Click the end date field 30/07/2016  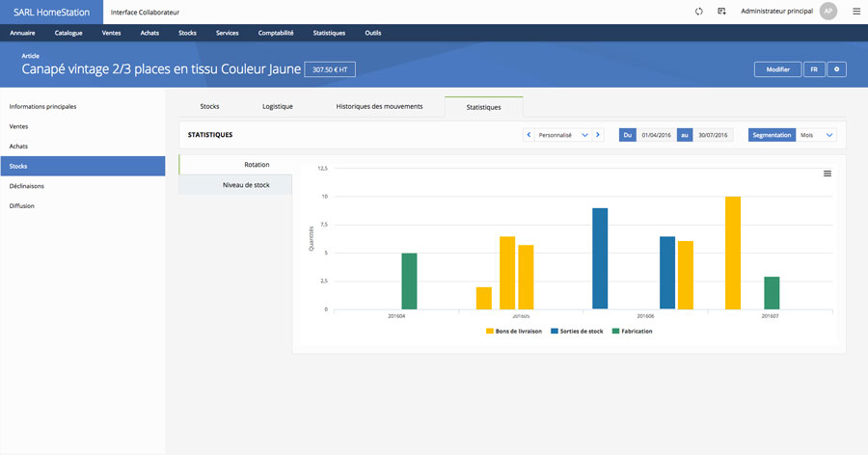(713, 135)
